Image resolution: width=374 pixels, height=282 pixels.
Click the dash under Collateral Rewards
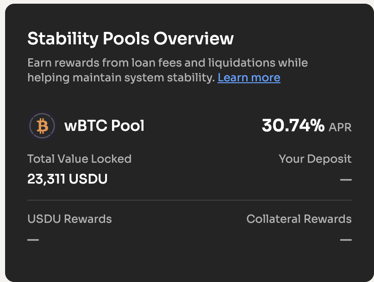pyautogui.click(x=346, y=239)
